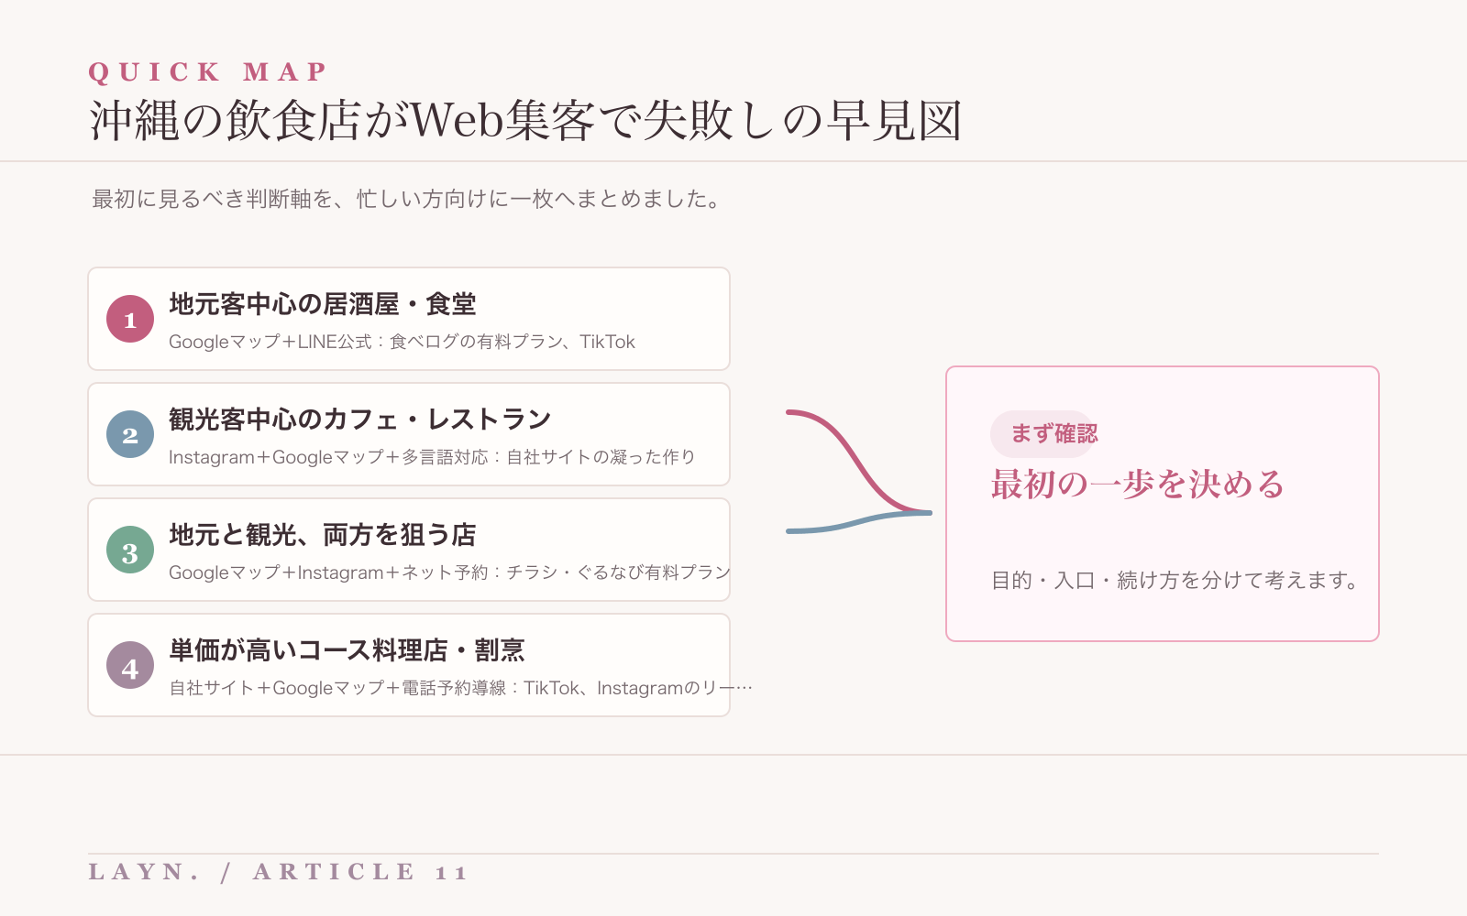Viewport: 1467px width, 916px height.
Task: Select the 観光客中心のカフェ・レストラン heading
Action: pos(359,420)
